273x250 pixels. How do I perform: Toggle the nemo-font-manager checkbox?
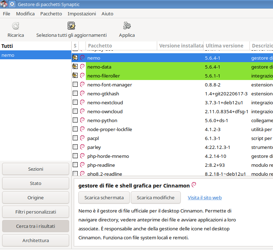(75, 84)
